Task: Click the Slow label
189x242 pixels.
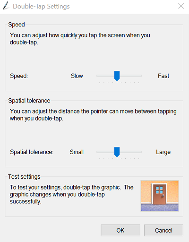Action: coord(77,76)
